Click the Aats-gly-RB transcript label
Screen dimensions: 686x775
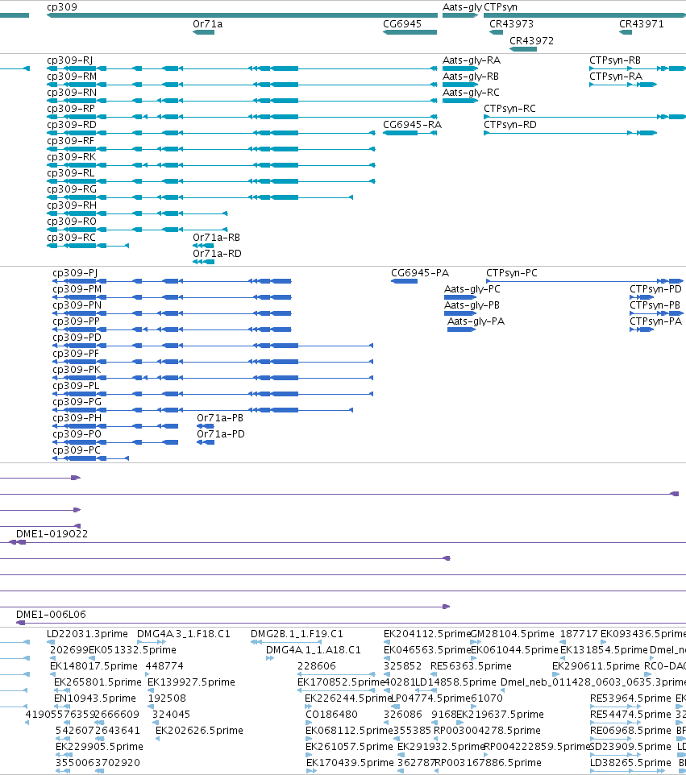[471, 77]
